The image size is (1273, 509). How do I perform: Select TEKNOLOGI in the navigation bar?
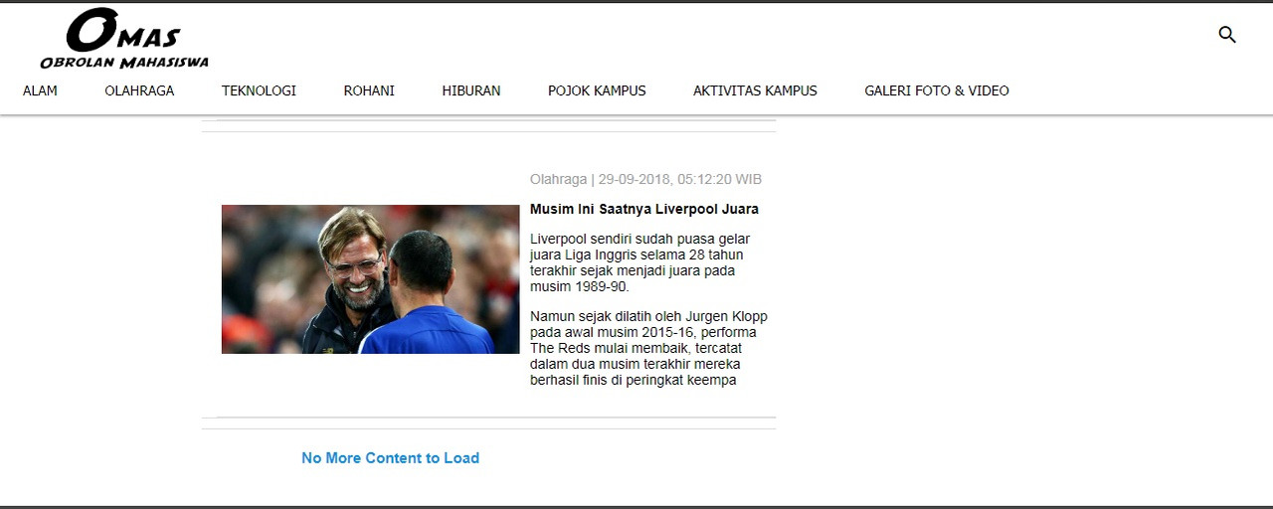pyautogui.click(x=259, y=90)
